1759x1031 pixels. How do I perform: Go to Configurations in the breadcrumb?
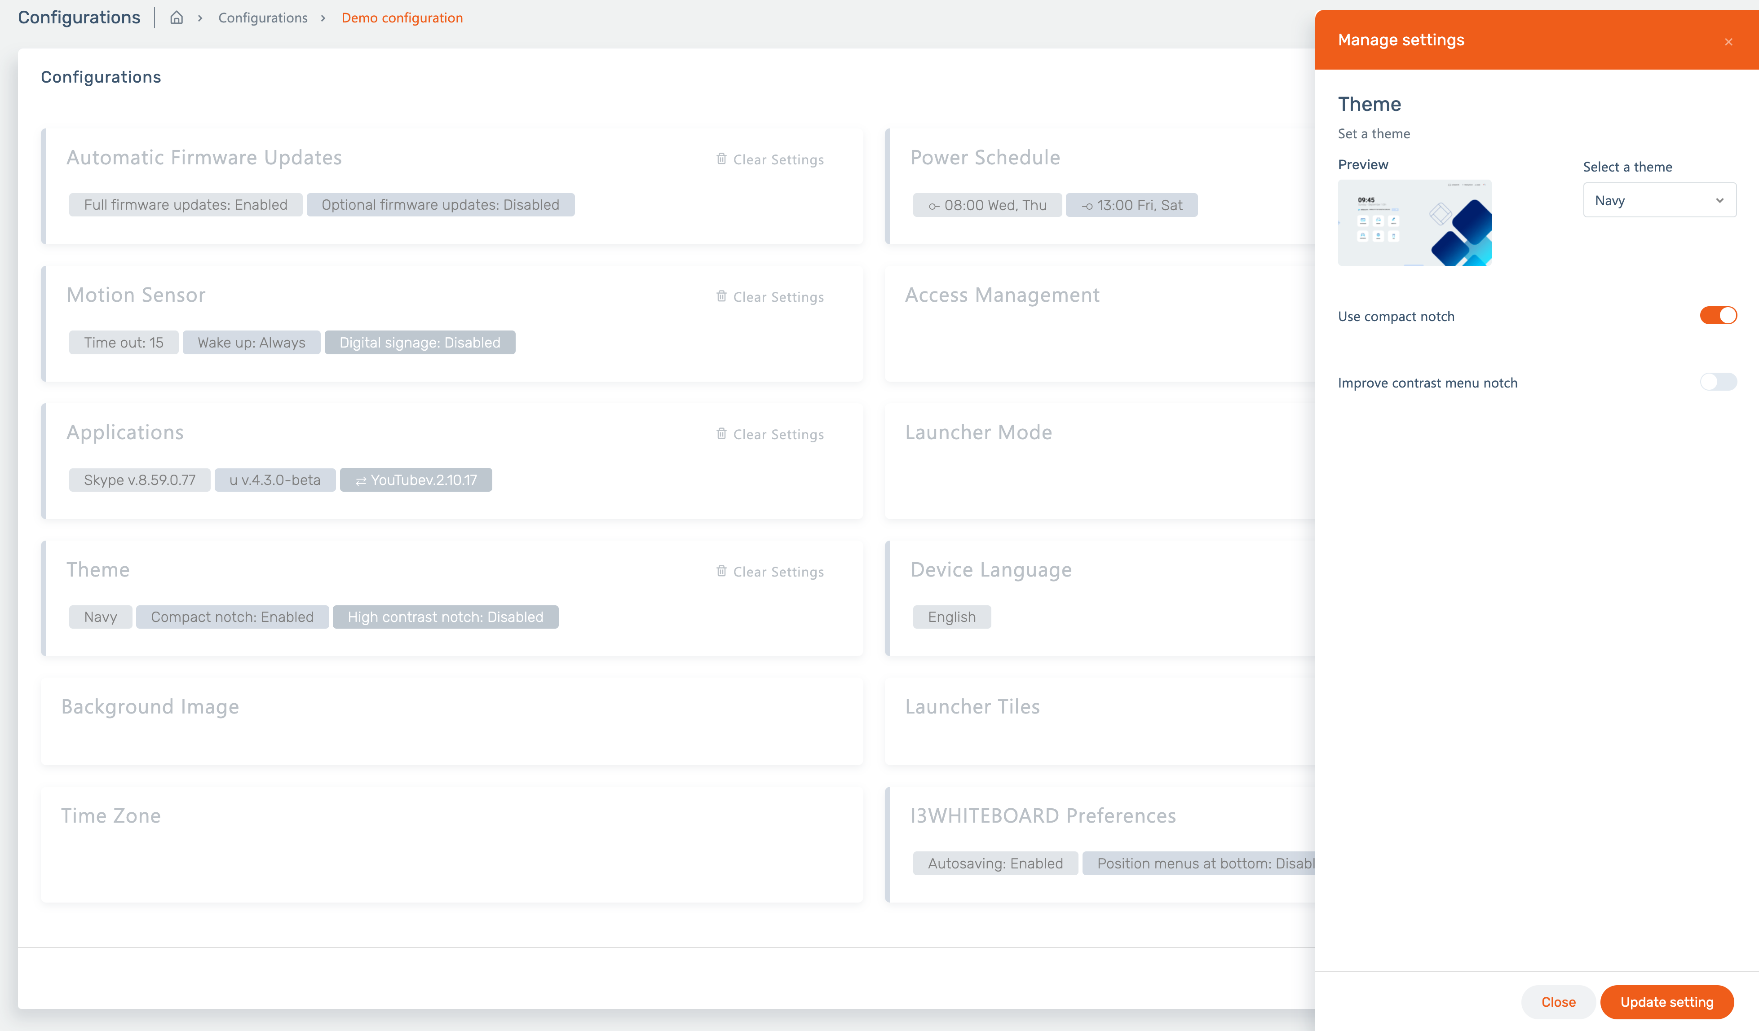pos(262,18)
